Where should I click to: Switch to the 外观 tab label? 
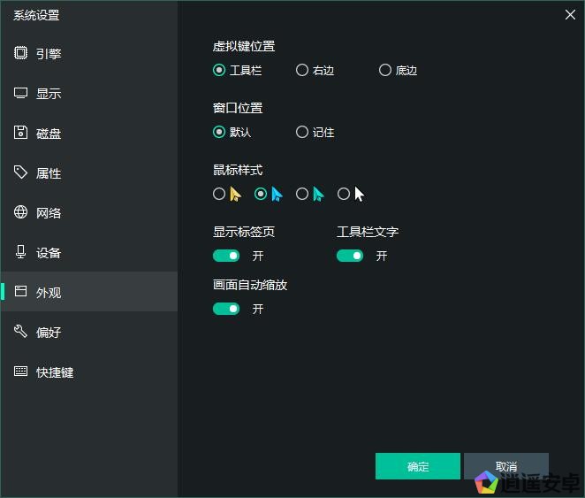point(49,293)
